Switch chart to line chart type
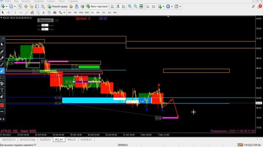Screen dimensions: 263x147 coord(124,7)
